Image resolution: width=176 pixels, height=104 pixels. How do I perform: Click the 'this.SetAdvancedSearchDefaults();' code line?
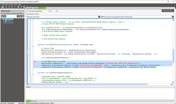pos(56,58)
